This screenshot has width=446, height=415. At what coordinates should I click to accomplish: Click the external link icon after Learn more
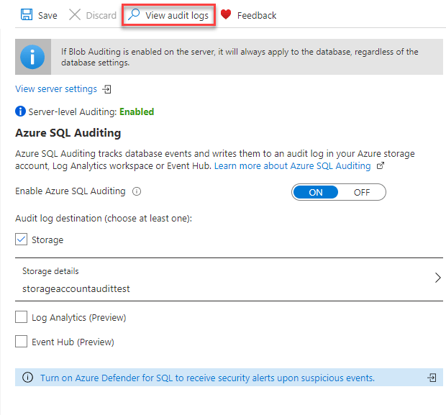tap(381, 165)
